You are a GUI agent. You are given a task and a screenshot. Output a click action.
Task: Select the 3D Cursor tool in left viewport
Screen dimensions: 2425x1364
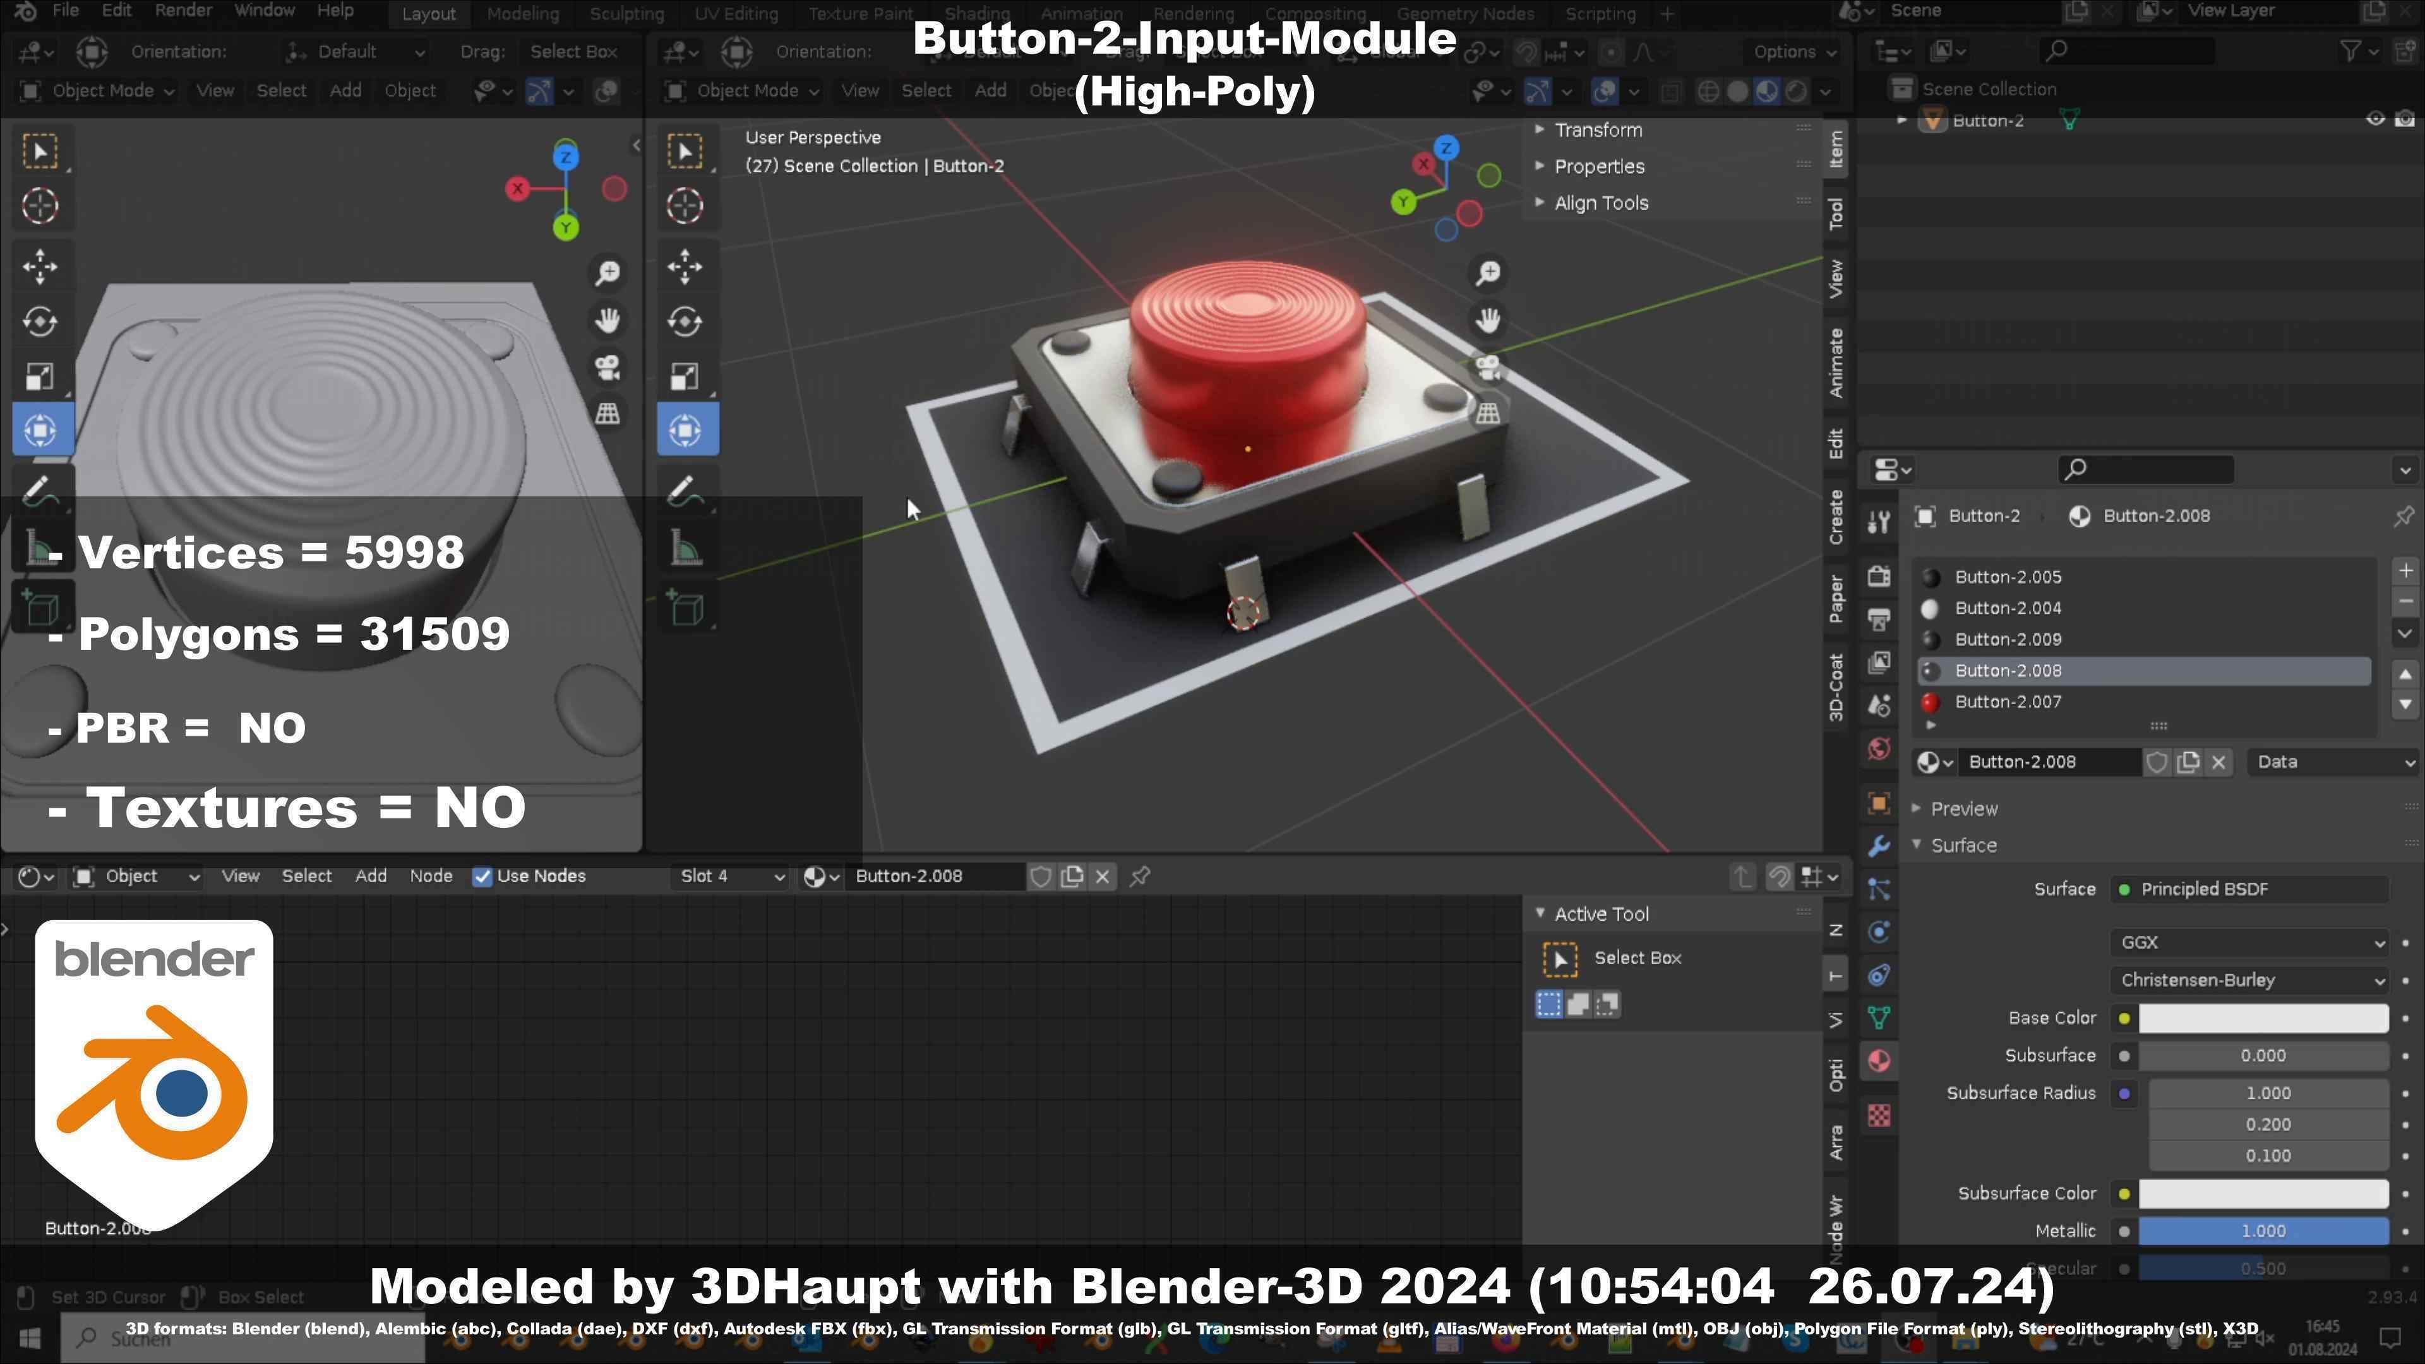coord(40,205)
